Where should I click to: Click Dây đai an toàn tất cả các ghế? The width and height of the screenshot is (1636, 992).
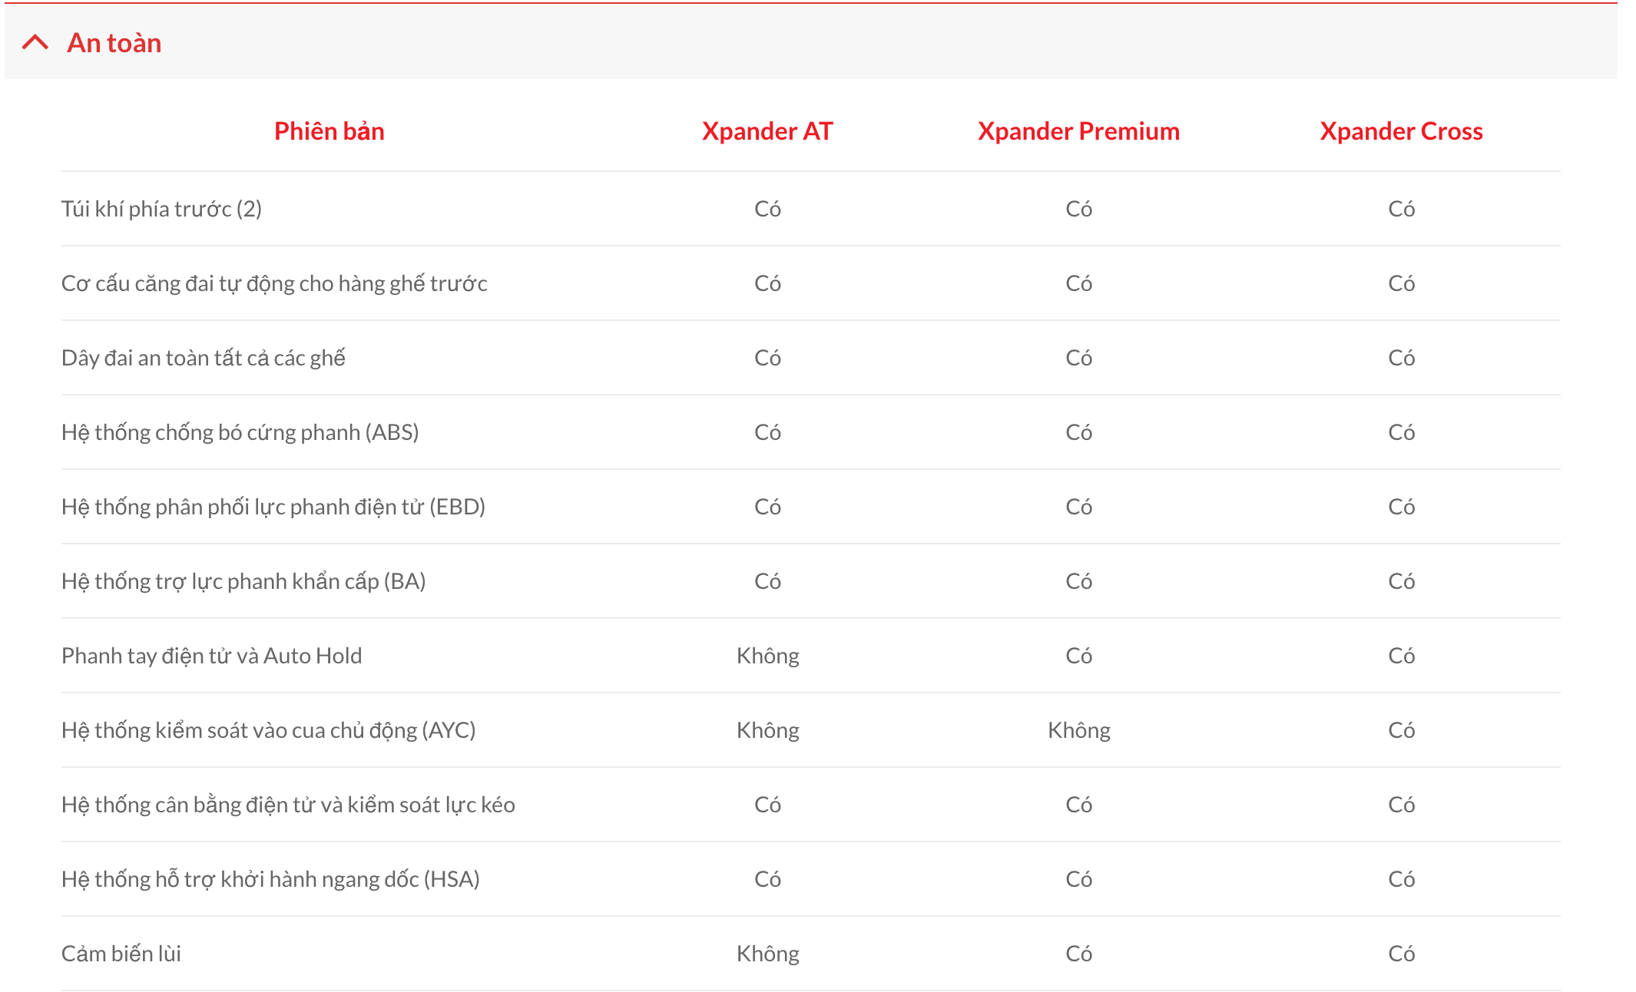pos(204,358)
